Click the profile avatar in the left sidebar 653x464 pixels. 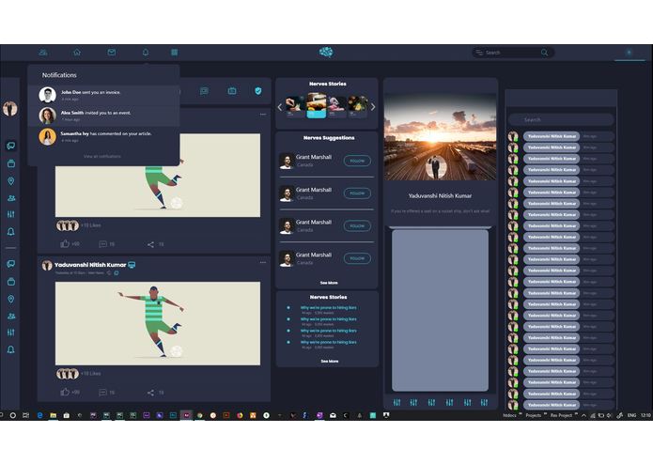(10, 109)
